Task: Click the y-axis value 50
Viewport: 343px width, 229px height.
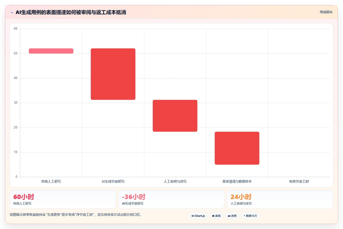Action: click(x=15, y=53)
